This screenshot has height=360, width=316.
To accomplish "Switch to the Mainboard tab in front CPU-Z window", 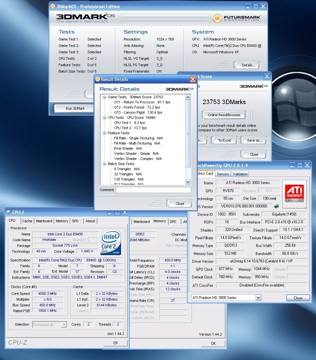I will click(44, 221).
